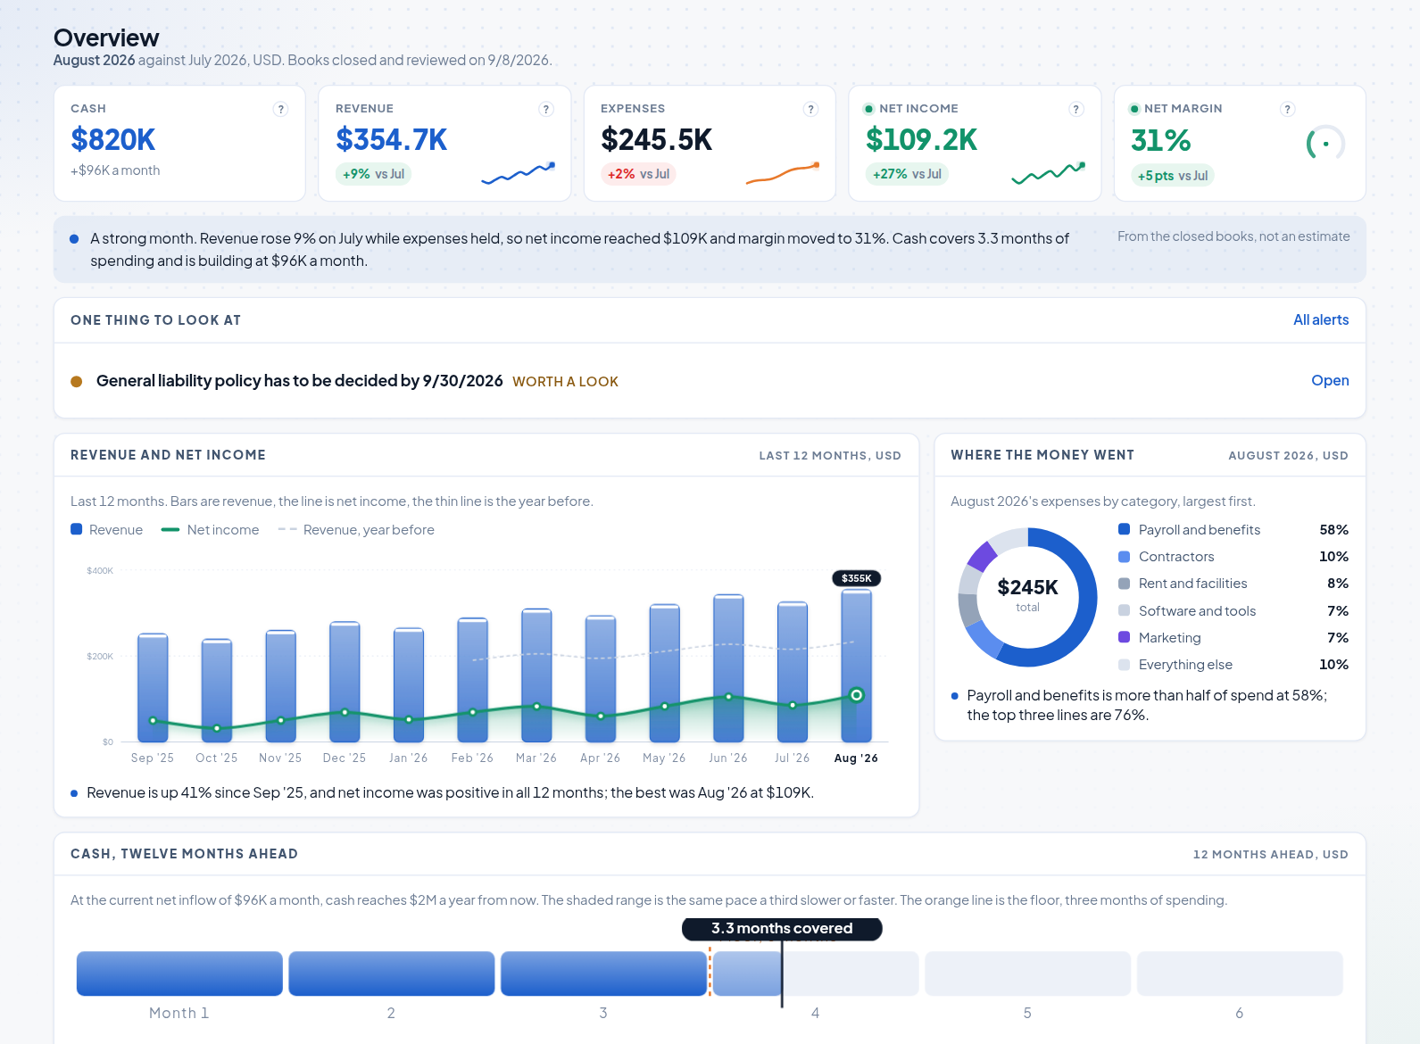Click the green Net Margin status dot
This screenshot has height=1044, width=1420.
click(x=1134, y=109)
